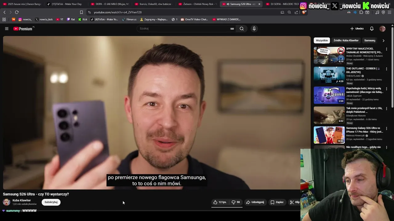Switch to 2025 house mix tab
The image size is (394, 221).
point(22,4)
